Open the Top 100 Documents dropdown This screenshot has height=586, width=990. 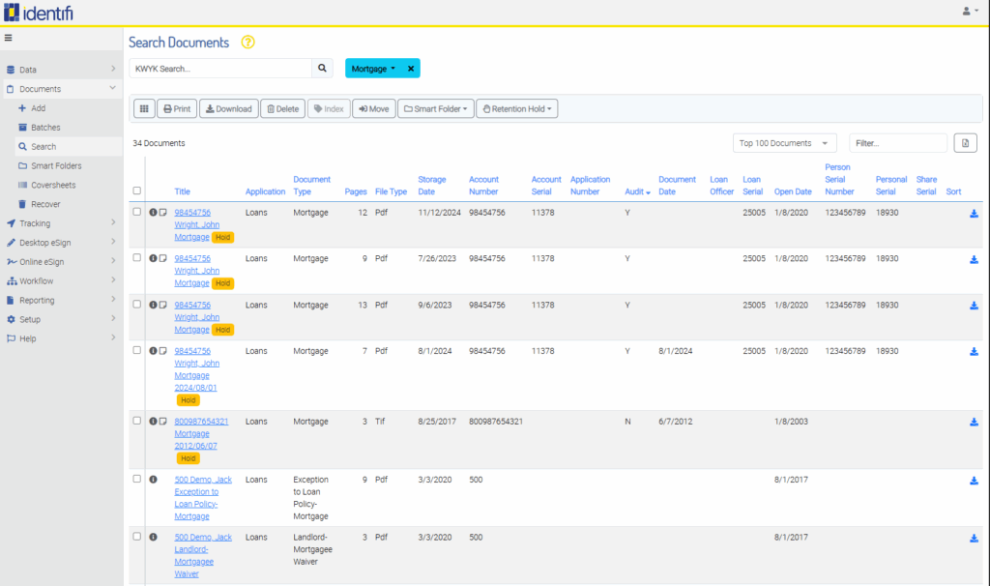pyautogui.click(x=784, y=143)
